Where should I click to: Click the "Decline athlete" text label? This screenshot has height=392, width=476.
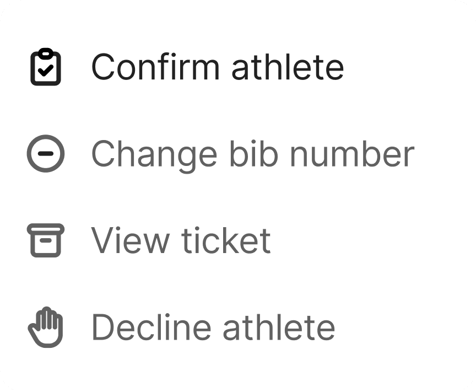213,327
